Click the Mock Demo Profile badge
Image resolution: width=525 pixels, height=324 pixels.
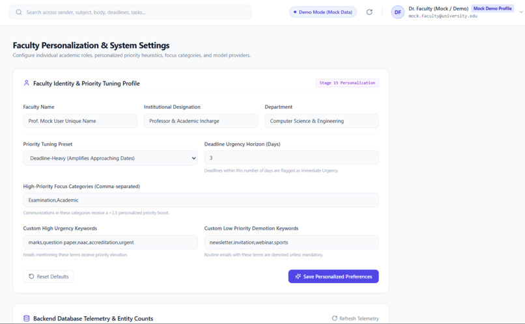[x=492, y=8]
